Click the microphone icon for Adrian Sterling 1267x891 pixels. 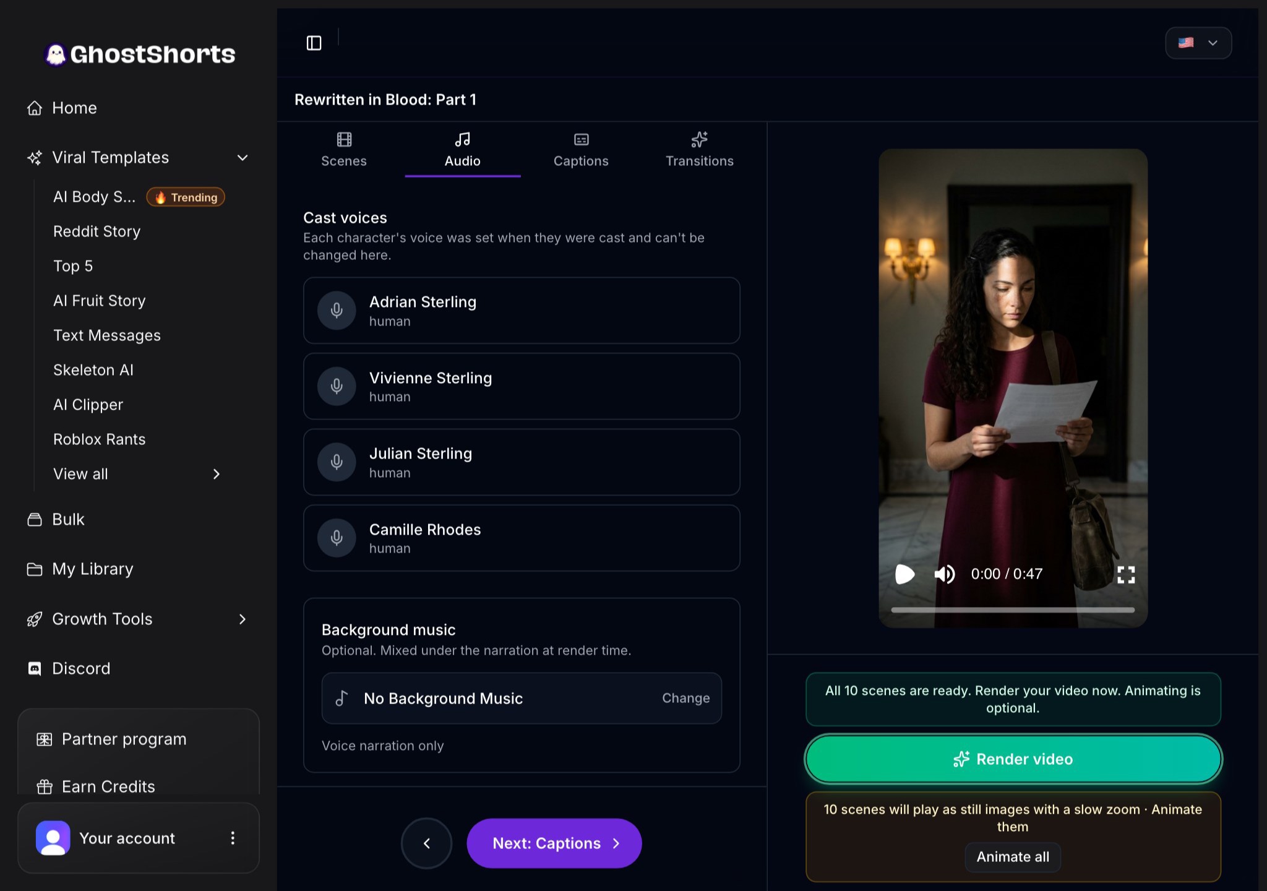337,311
